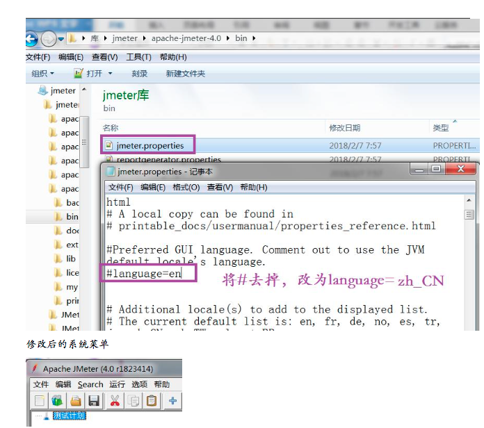Screen dimensions: 484x428
Task: Open JMeter 运行 menu
Action: pos(117,384)
